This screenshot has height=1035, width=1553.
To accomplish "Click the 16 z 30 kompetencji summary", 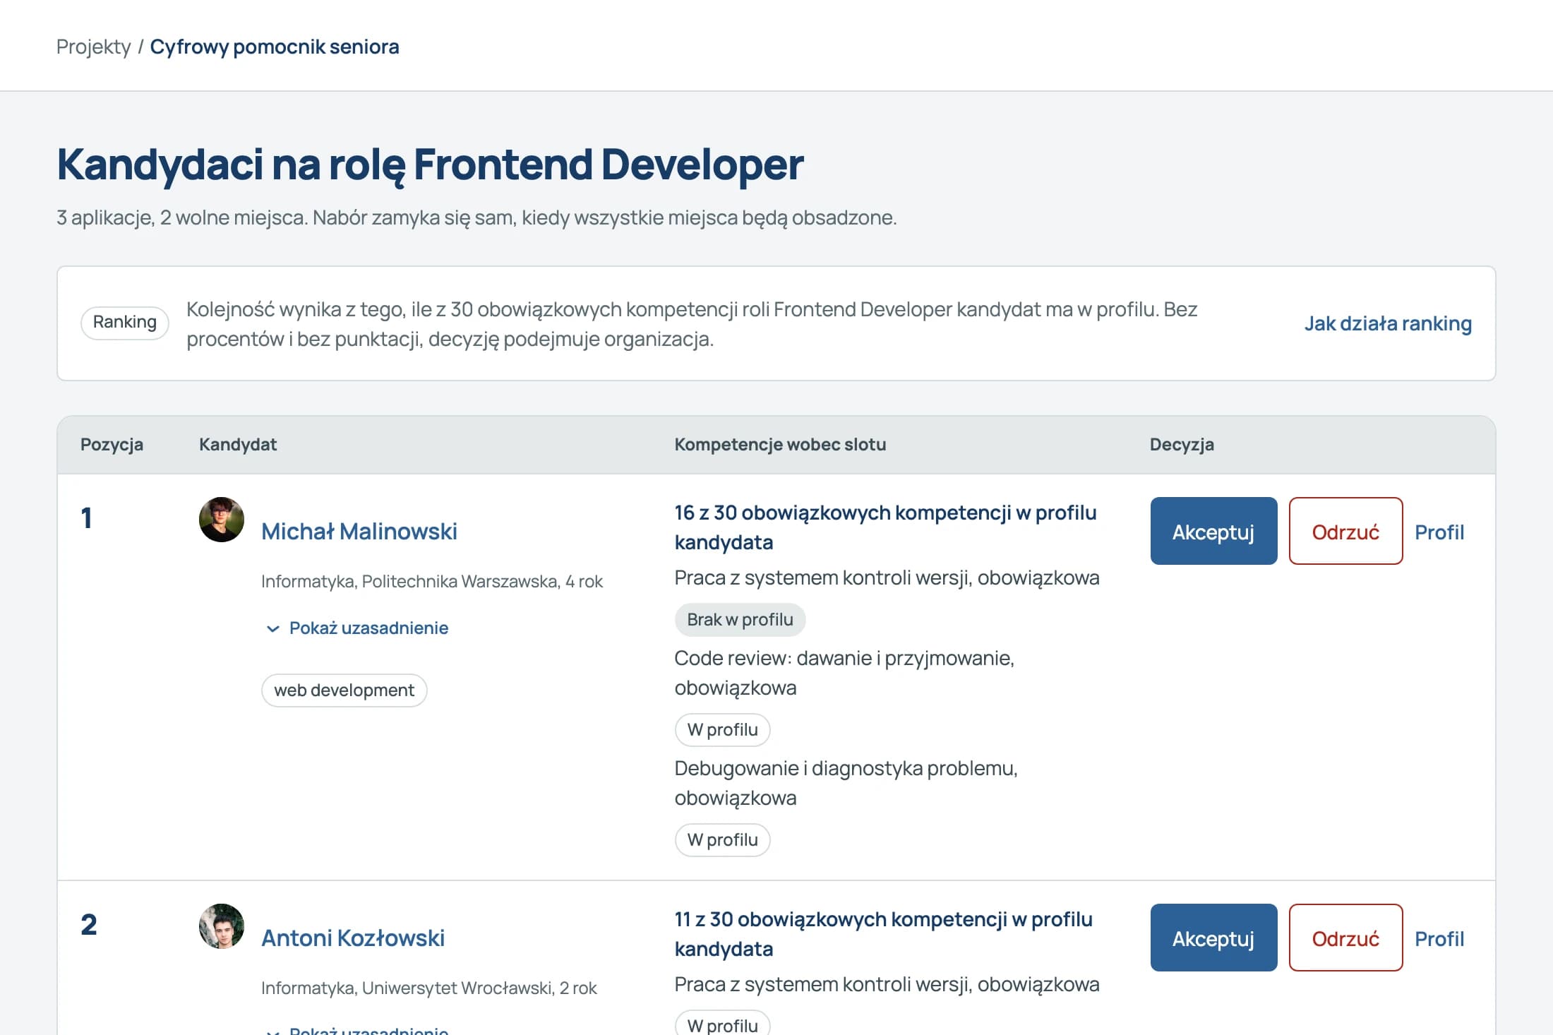I will coord(885,527).
